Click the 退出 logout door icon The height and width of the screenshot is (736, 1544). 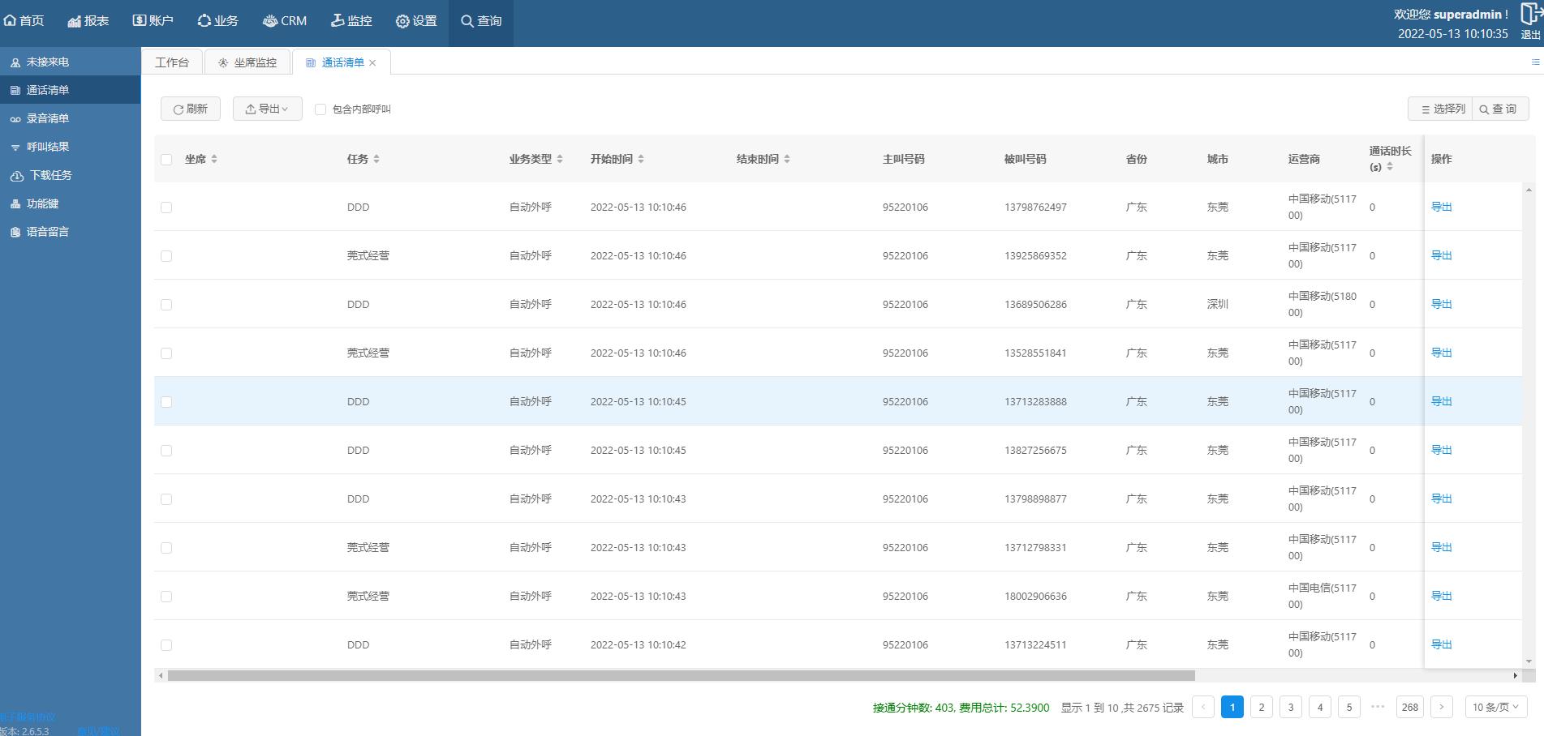pyautogui.click(x=1530, y=15)
